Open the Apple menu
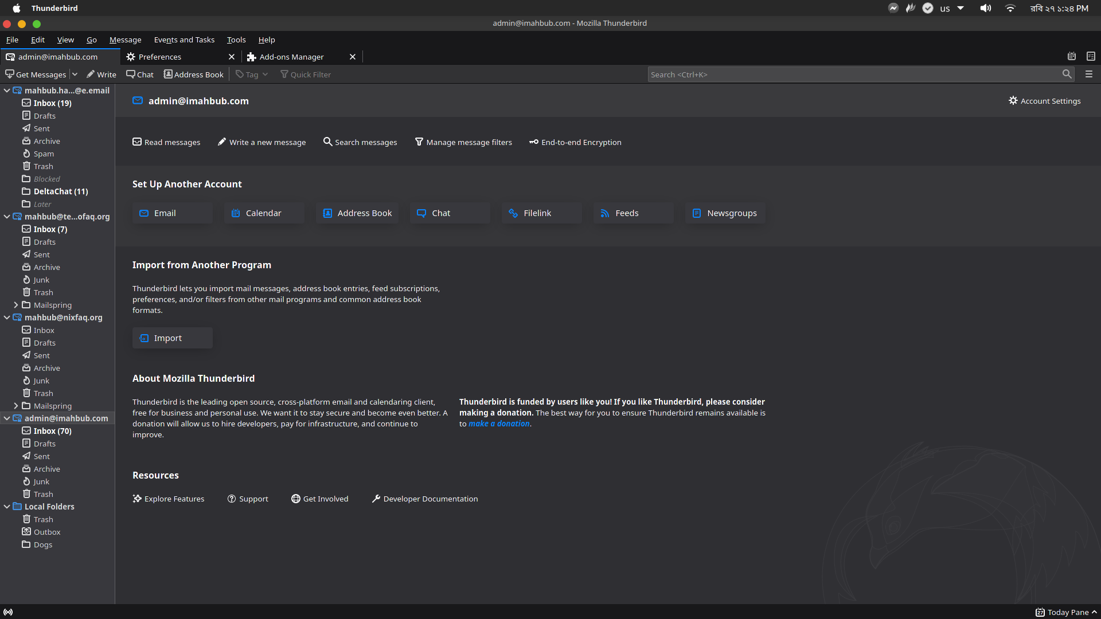 tap(17, 8)
